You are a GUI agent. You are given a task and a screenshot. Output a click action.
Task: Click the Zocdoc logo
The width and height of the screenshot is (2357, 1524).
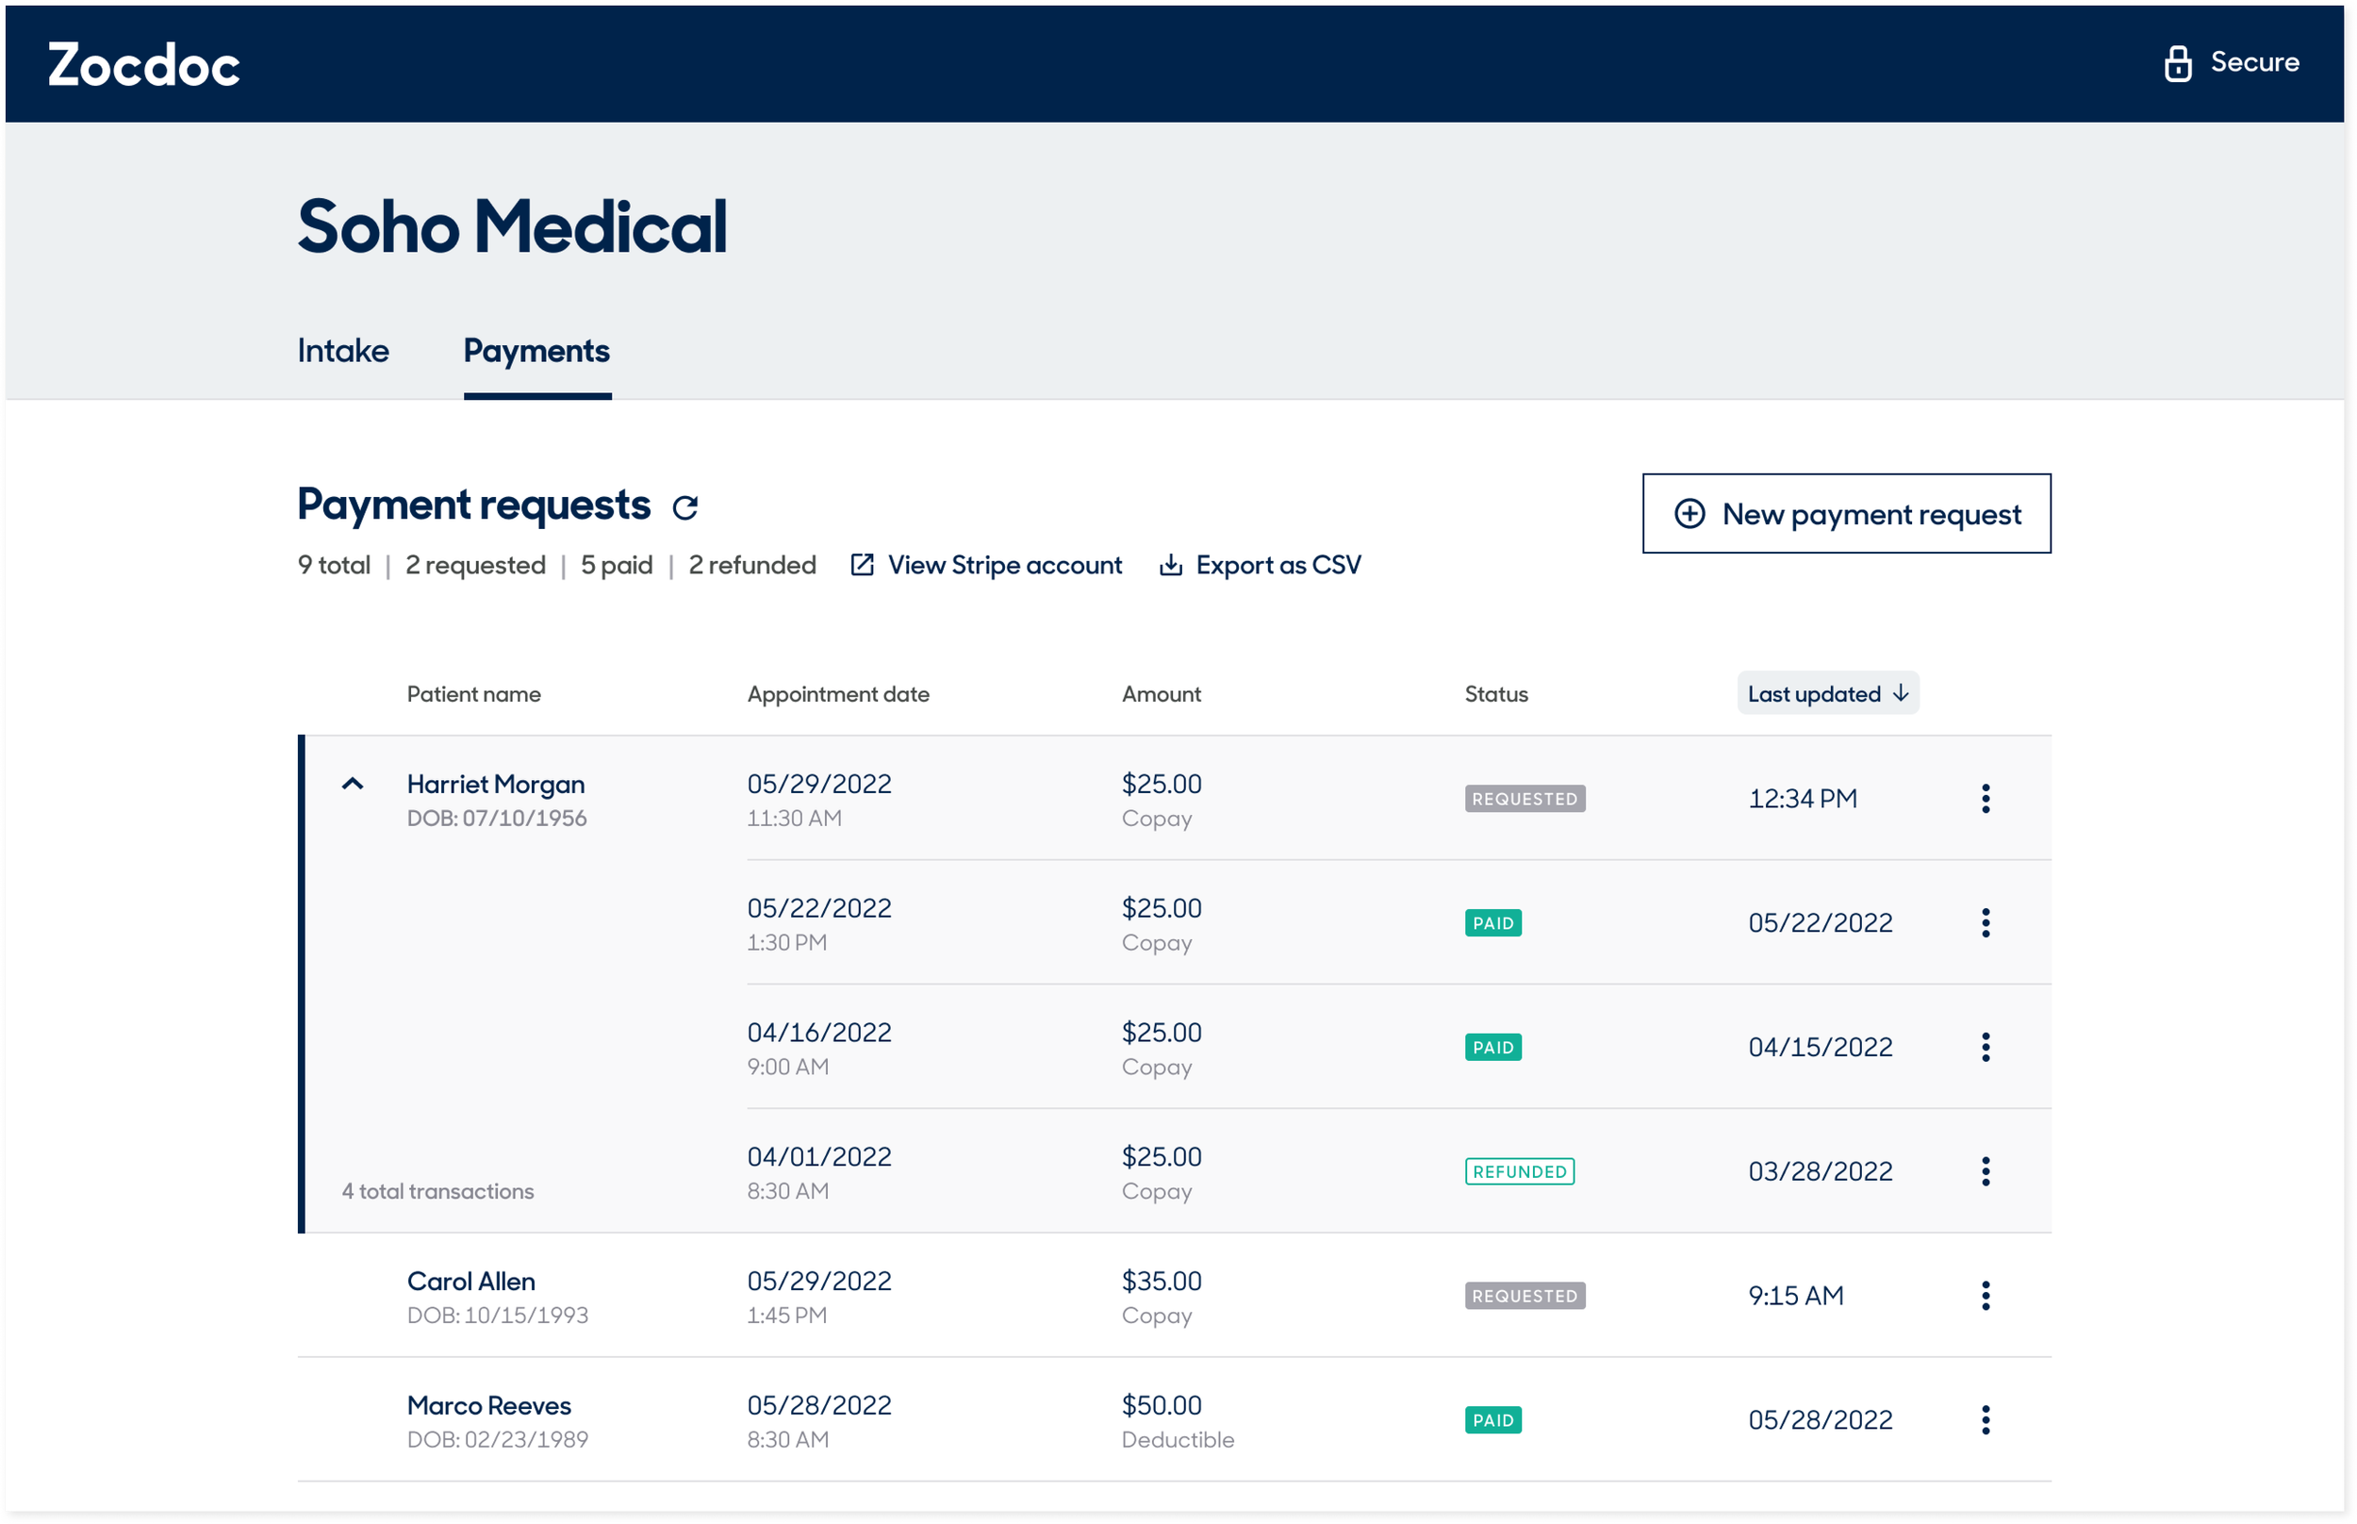[x=144, y=65]
